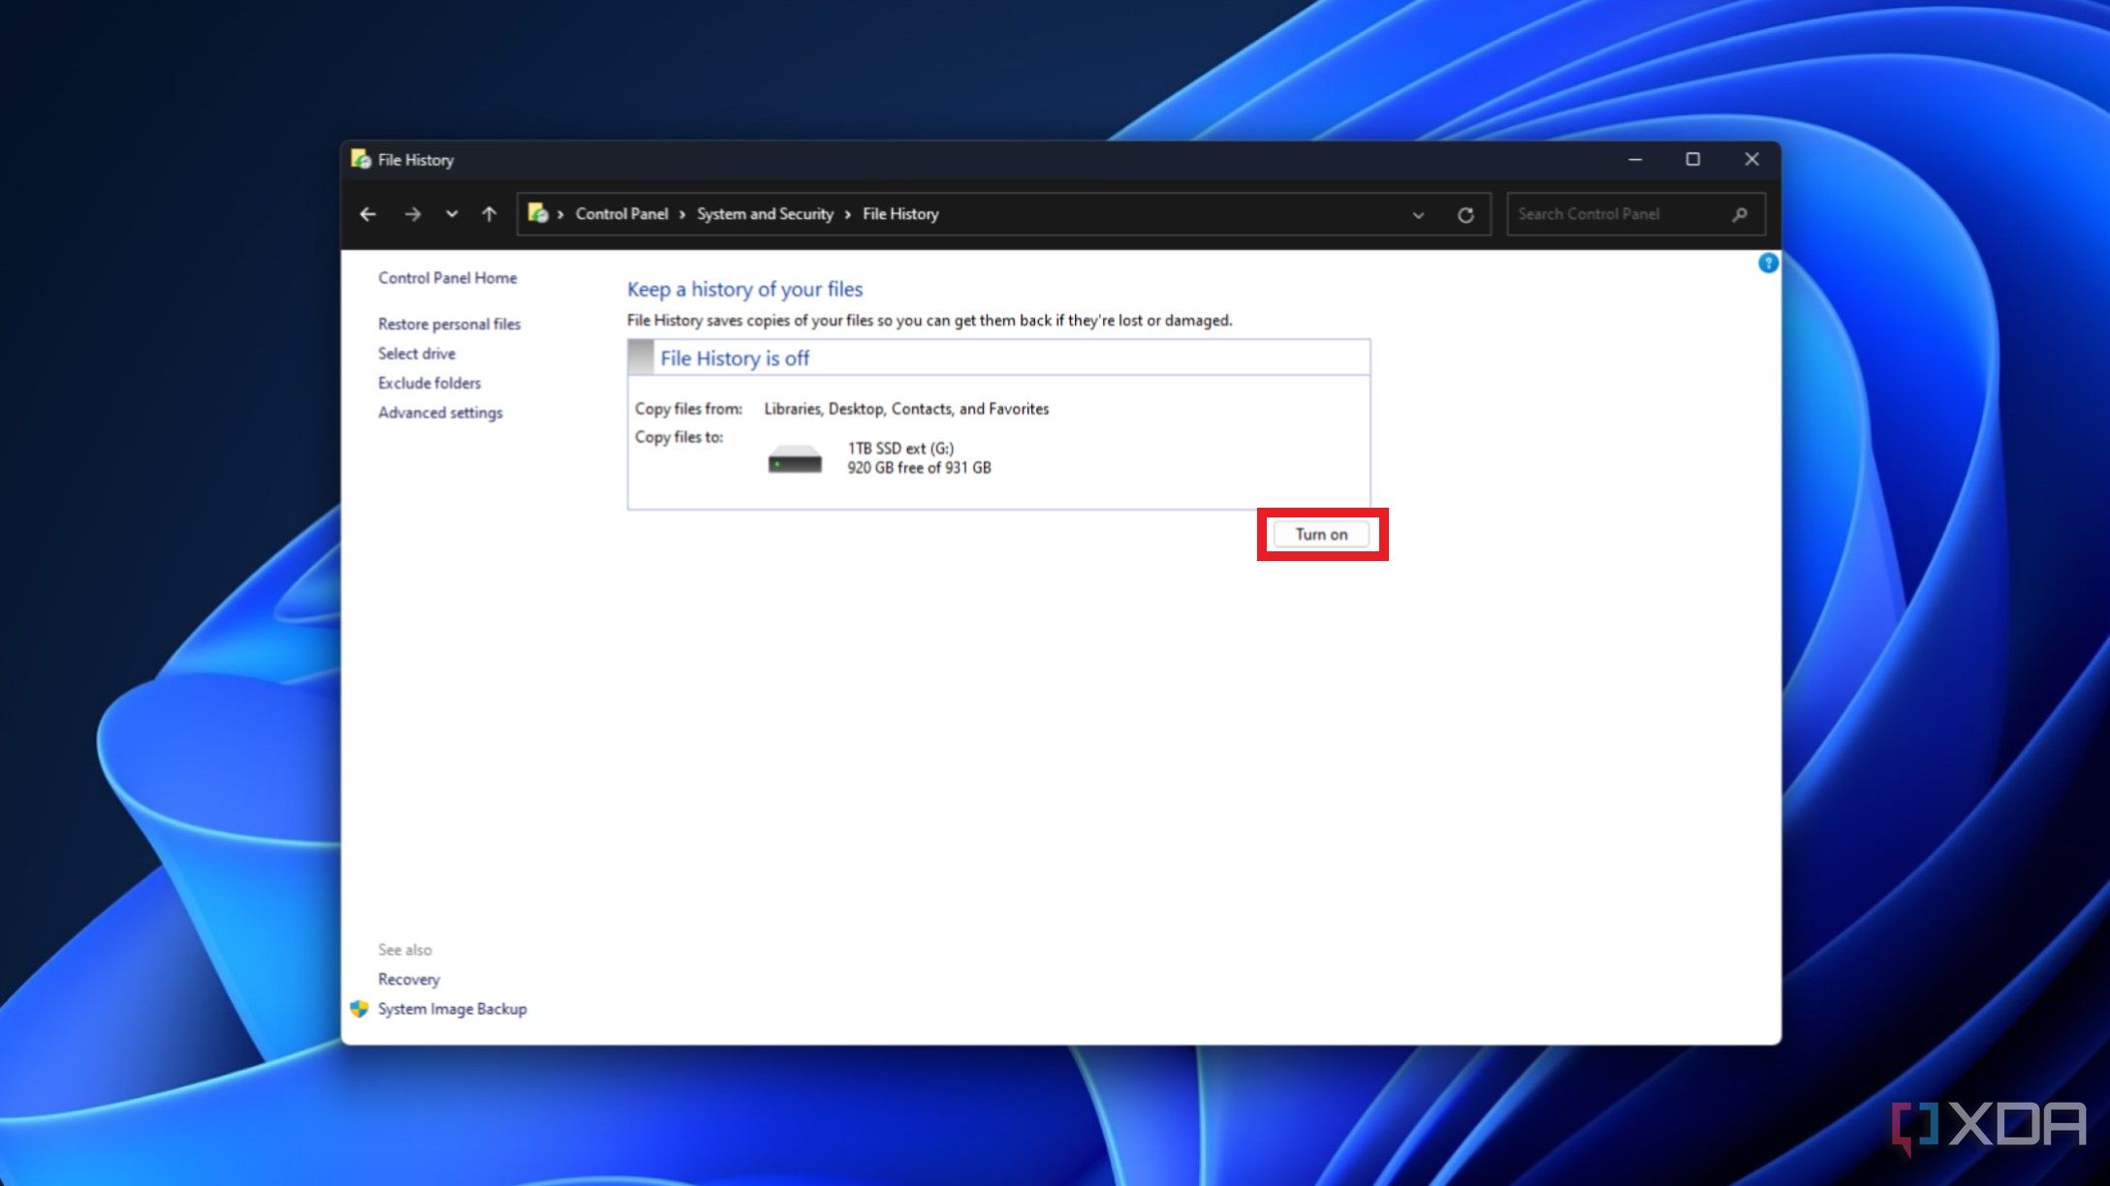2110x1186 pixels.
Task: Click the up directory arrow icon
Action: point(488,213)
